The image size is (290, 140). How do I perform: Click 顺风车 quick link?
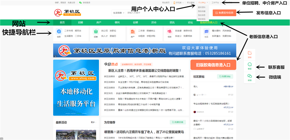coord(78,30)
